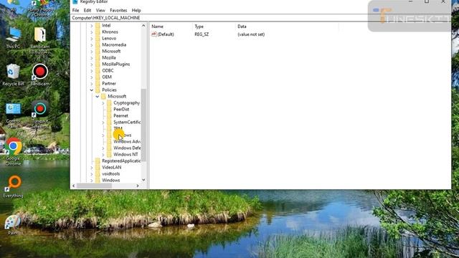Click the ODBC key folder icon
459x258 pixels.
[x=98, y=70]
